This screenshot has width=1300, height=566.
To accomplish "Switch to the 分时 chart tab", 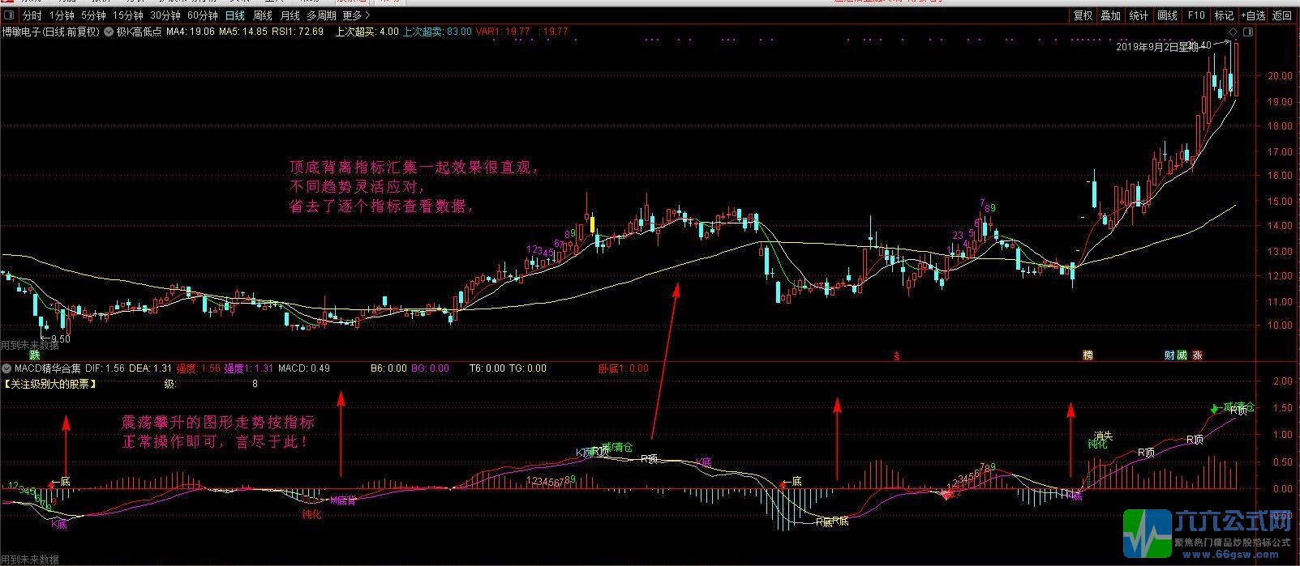I will [x=32, y=15].
